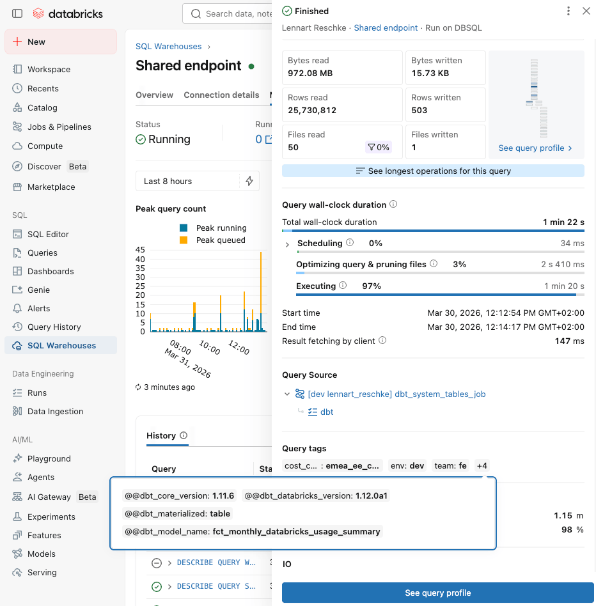The width and height of the screenshot is (596, 606).
Task: Click the query profile thumbnail graph
Action: (x=537, y=98)
